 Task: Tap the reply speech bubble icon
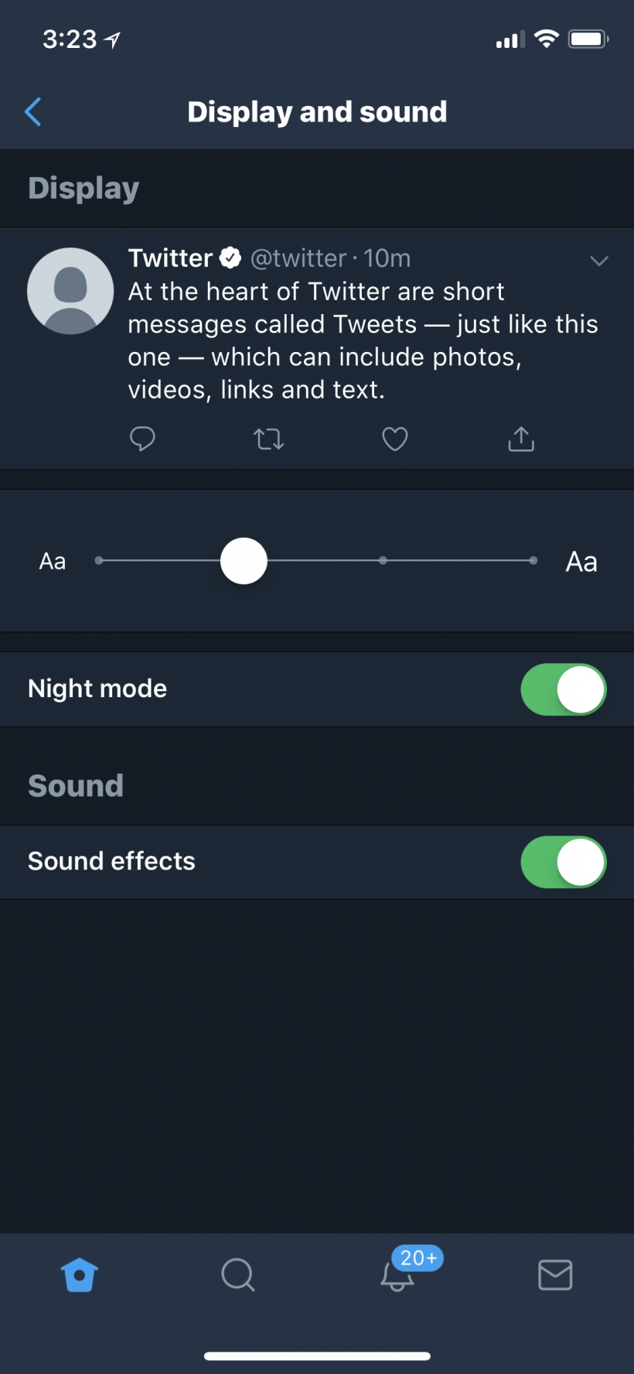click(x=142, y=439)
